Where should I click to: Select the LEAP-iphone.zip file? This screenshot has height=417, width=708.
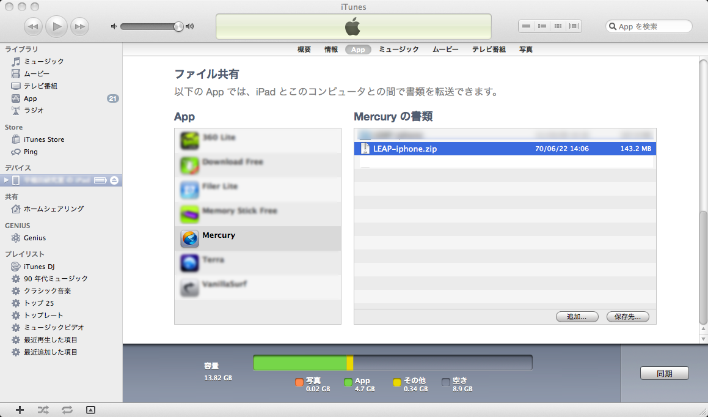[505, 149]
